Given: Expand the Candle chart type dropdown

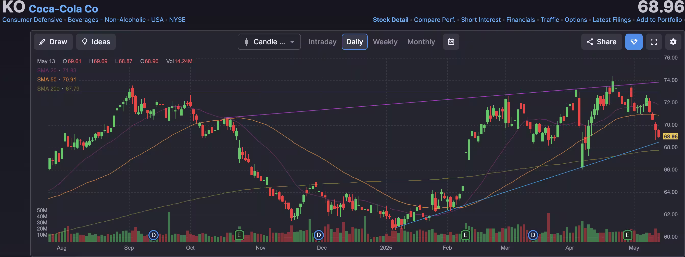Looking at the screenshot, I should [x=269, y=42].
